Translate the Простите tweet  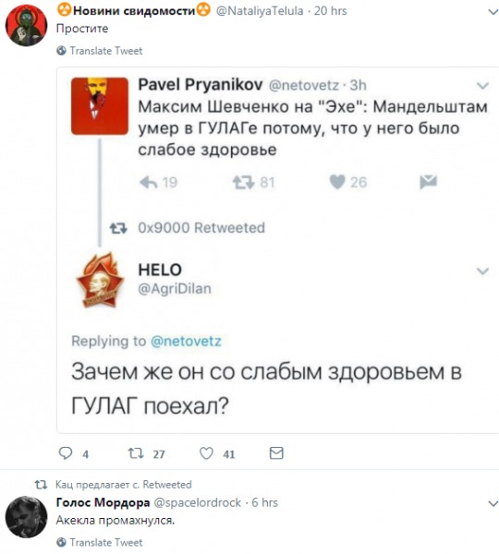(x=100, y=51)
